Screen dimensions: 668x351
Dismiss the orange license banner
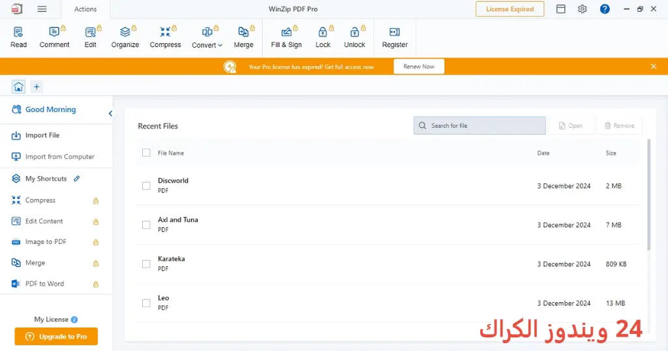(x=653, y=67)
